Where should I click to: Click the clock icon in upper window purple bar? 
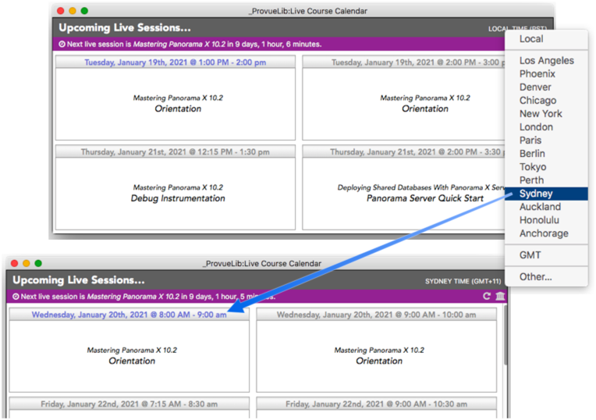pyautogui.click(x=62, y=44)
